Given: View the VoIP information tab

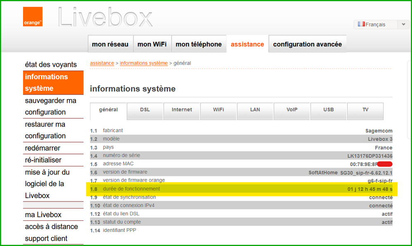Looking at the screenshot, I should pos(292,110).
